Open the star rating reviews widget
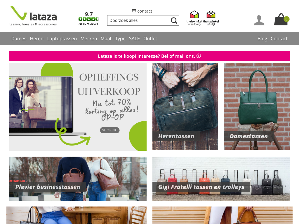299x224 pixels. (x=88, y=19)
